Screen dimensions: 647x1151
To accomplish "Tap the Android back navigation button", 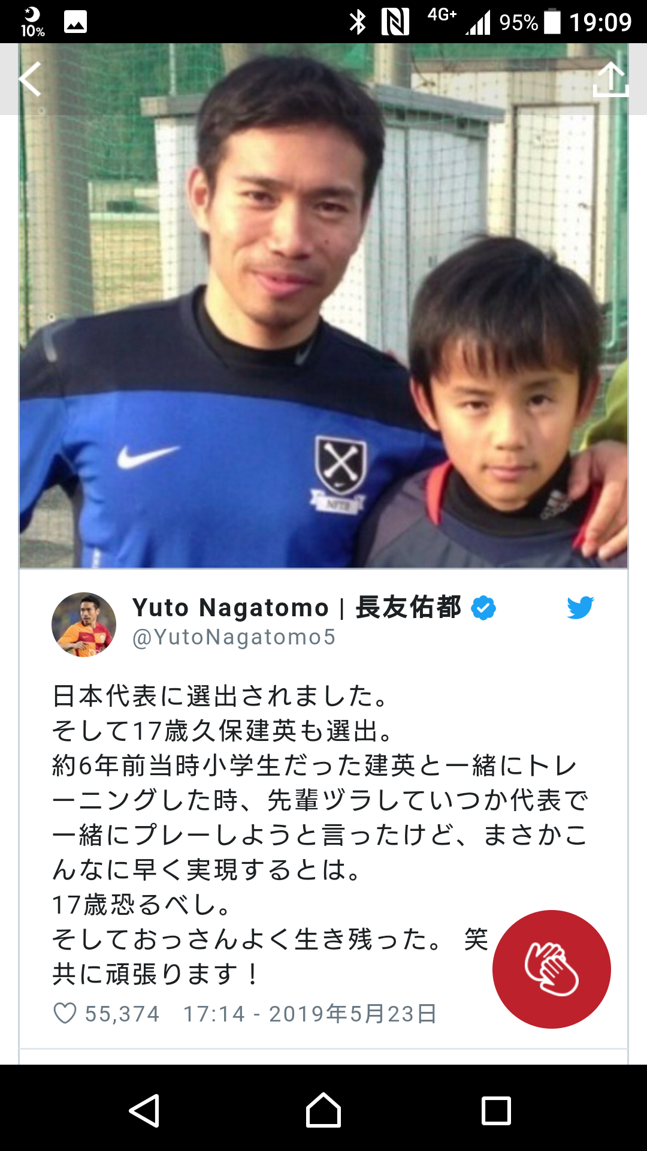I will pyautogui.click(x=144, y=1111).
